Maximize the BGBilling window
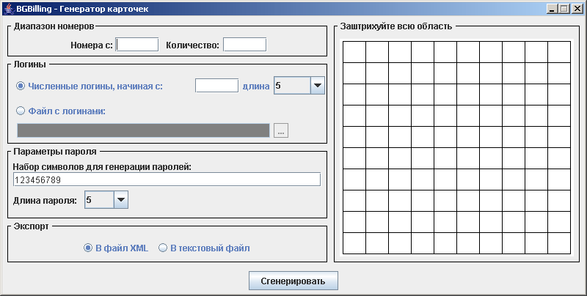The image size is (587, 296). tap(564, 9)
